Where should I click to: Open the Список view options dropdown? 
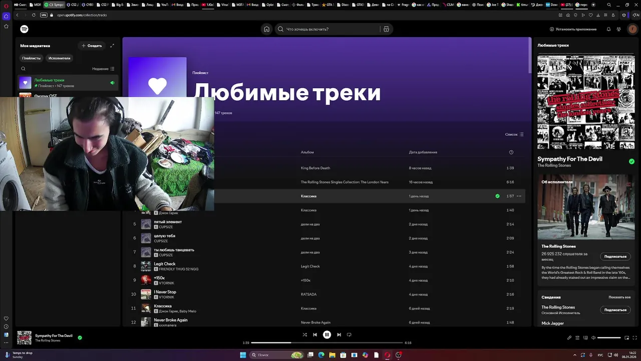click(514, 134)
